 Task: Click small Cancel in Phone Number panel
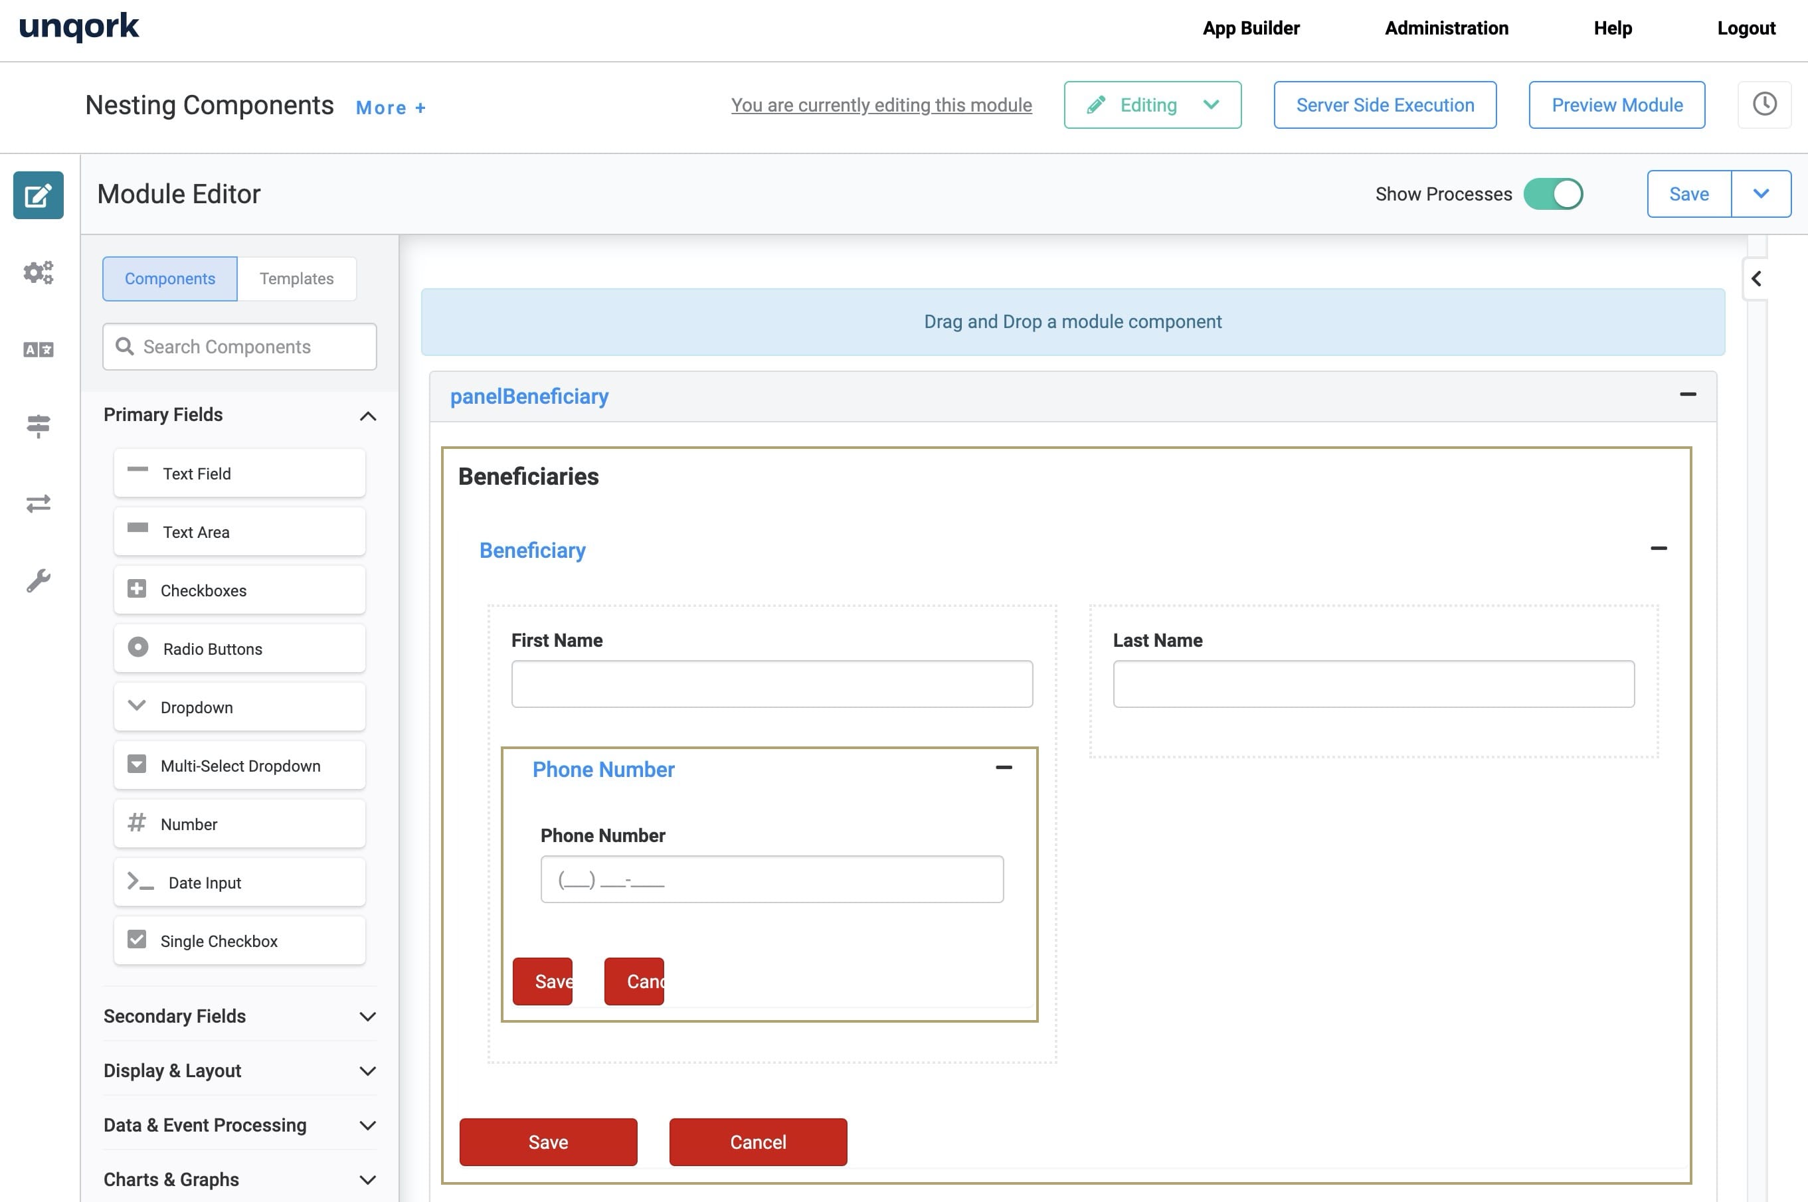[x=634, y=982]
